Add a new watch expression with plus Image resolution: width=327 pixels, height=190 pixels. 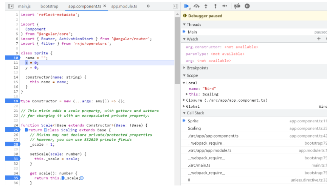(319, 39)
